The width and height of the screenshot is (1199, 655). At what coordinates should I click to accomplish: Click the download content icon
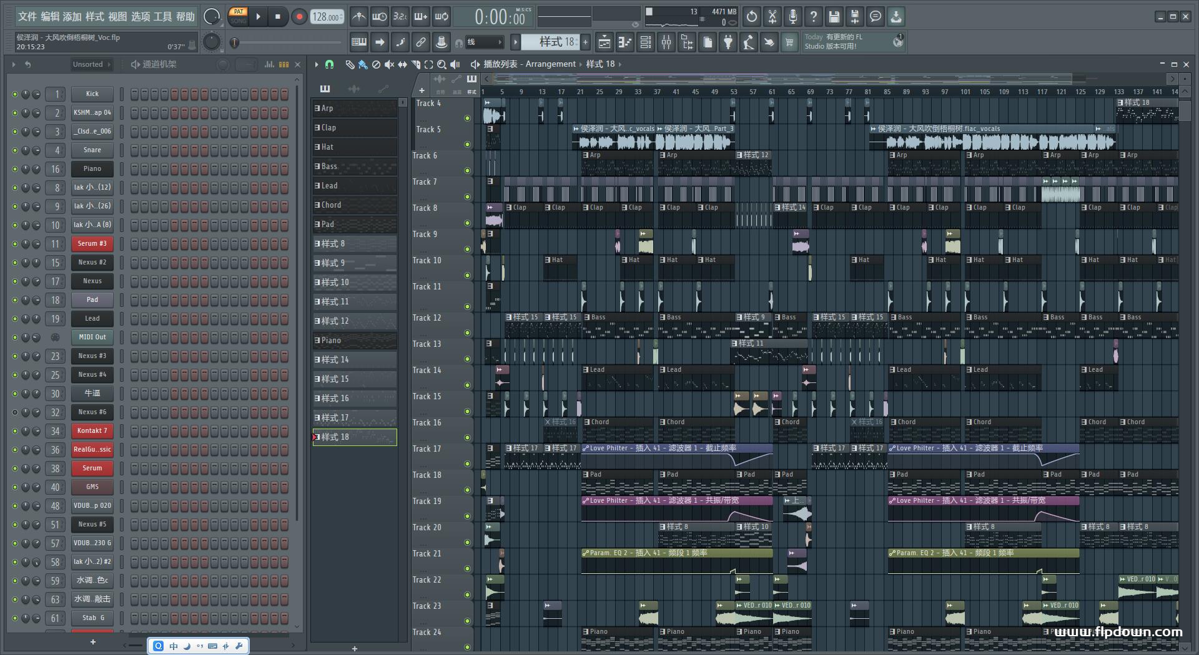[x=896, y=17]
